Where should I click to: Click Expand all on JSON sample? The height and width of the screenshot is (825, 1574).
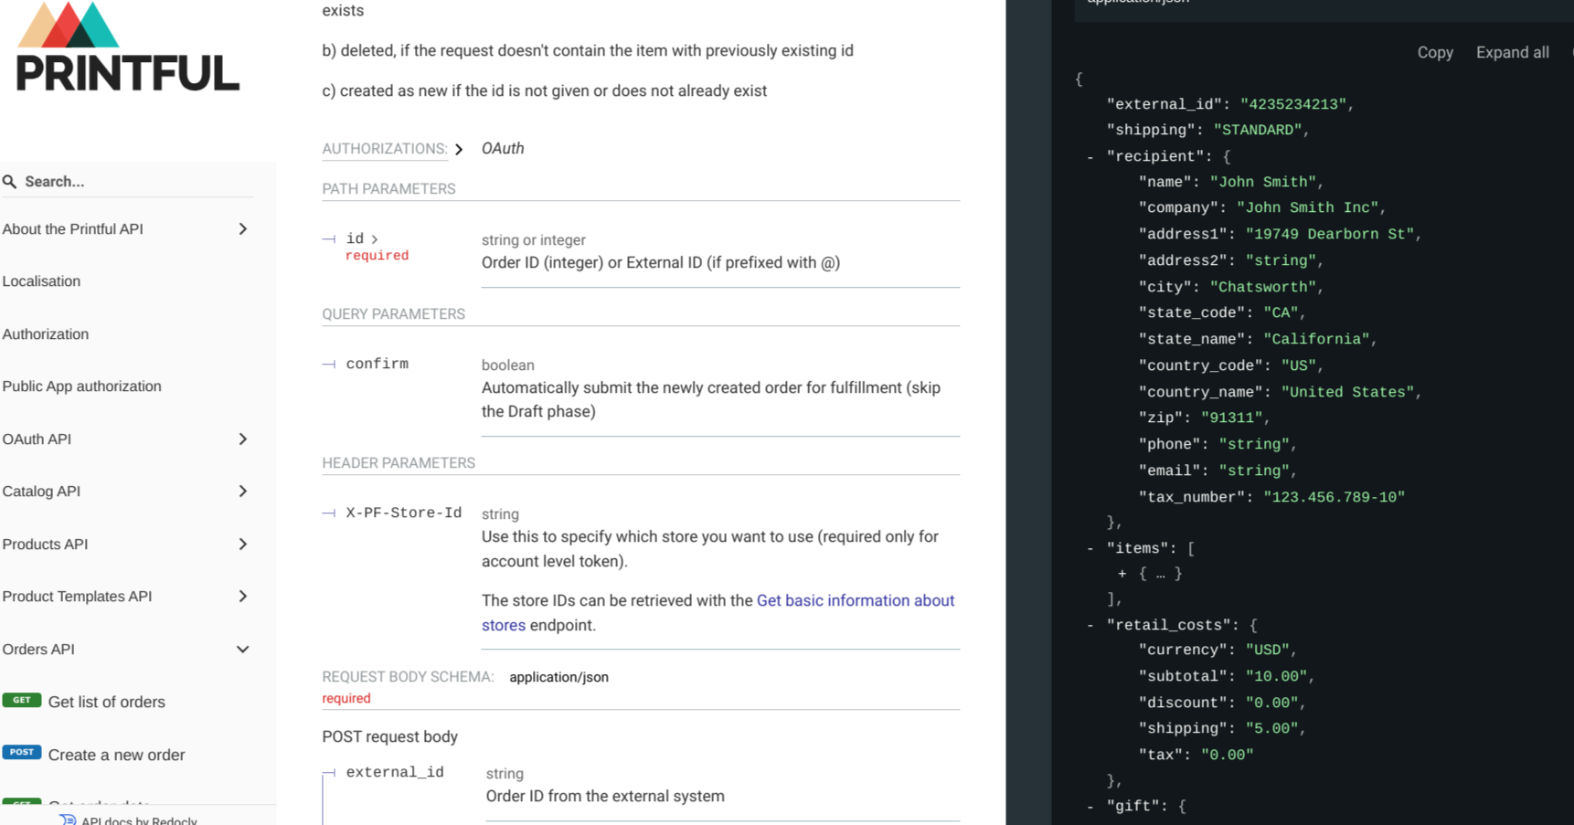1513,53
